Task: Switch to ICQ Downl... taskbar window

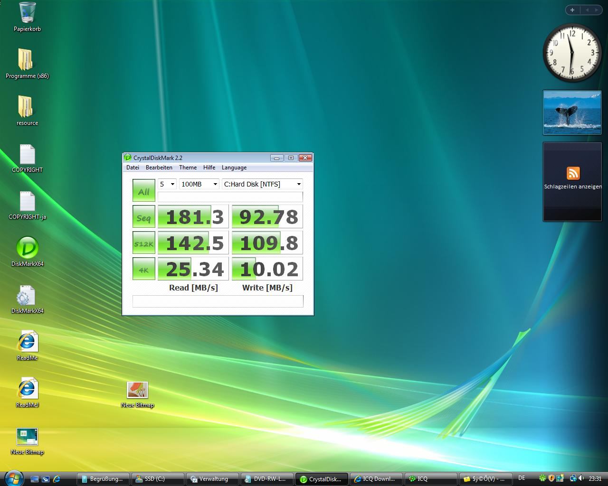Action: tap(376, 479)
